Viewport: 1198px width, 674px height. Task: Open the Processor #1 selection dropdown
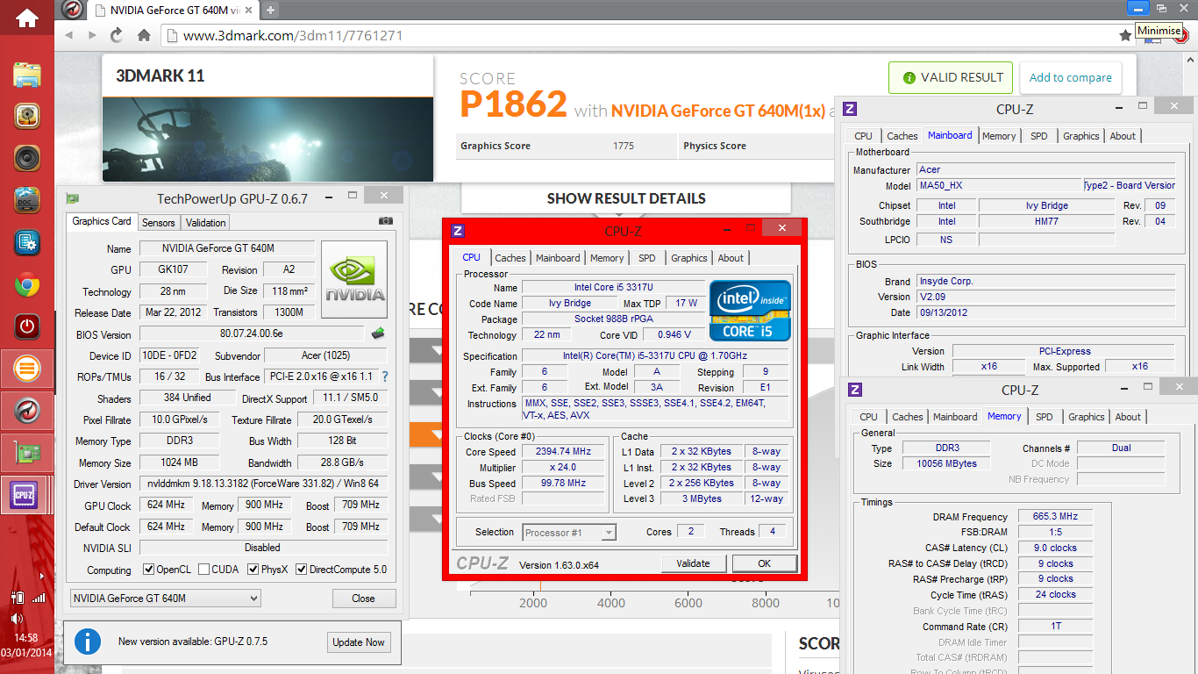point(570,532)
